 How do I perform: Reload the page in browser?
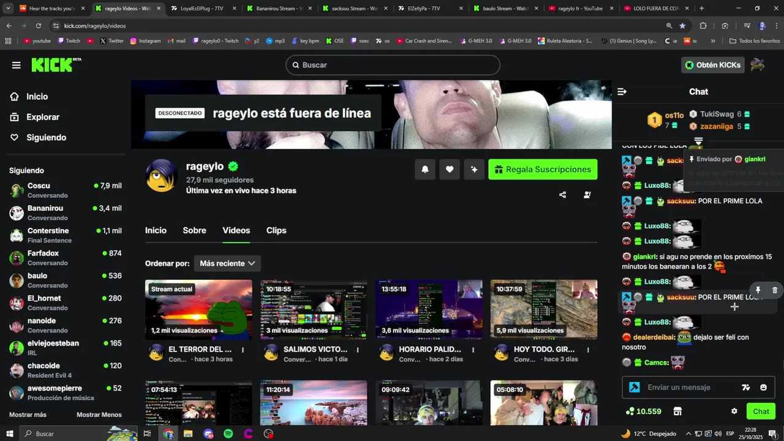pyautogui.click(x=38, y=26)
